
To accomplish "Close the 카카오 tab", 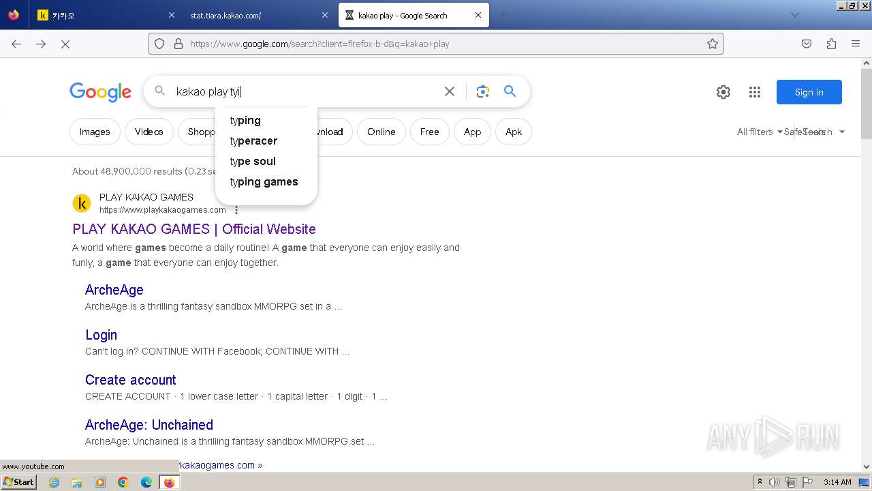I will [x=172, y=15].
